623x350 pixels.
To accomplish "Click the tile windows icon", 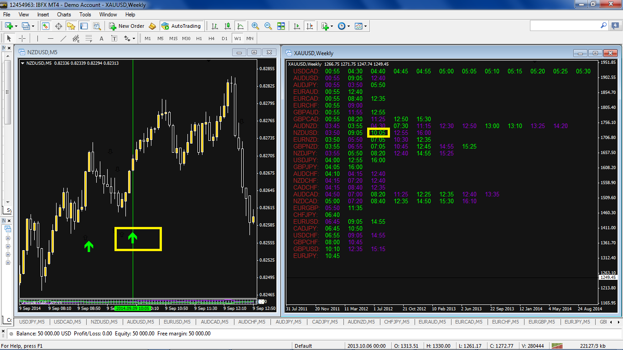I will click(x=281, y=26).
